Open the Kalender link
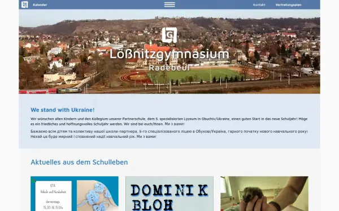Screen dimensions: 339x211 (x=40, y=5)
